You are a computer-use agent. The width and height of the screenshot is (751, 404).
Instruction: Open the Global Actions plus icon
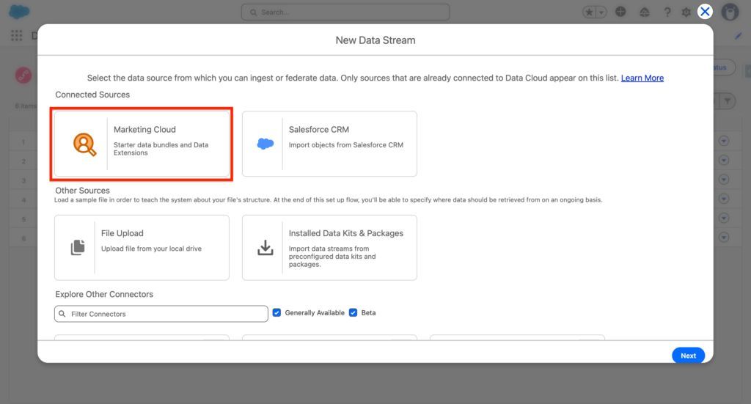click(620, 12)
